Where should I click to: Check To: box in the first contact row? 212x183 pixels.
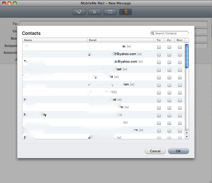[x=159, y=47]
